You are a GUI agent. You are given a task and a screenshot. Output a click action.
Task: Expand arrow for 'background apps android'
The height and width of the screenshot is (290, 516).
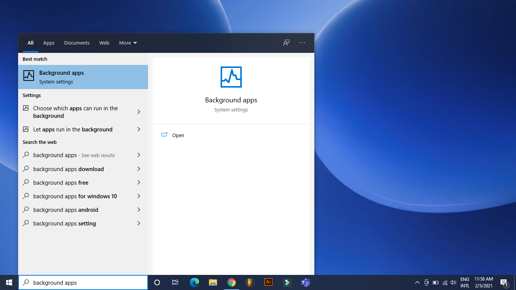(139, 210)
